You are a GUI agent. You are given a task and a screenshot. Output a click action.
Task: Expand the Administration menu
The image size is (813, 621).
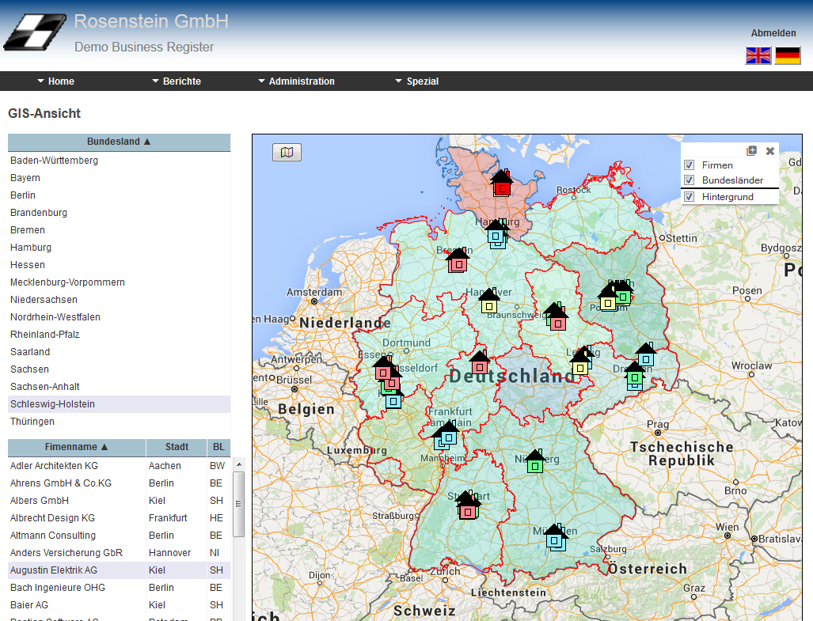pos(301,81)
